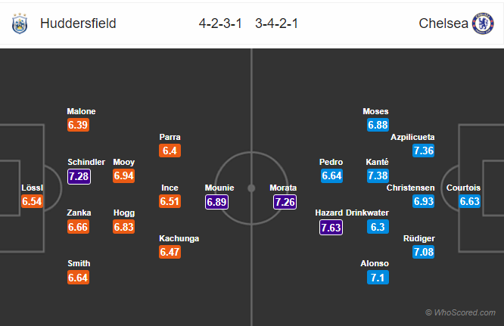
Task: Select Hazard's 7.63 rating badge
Action: (x=331, y=228)
